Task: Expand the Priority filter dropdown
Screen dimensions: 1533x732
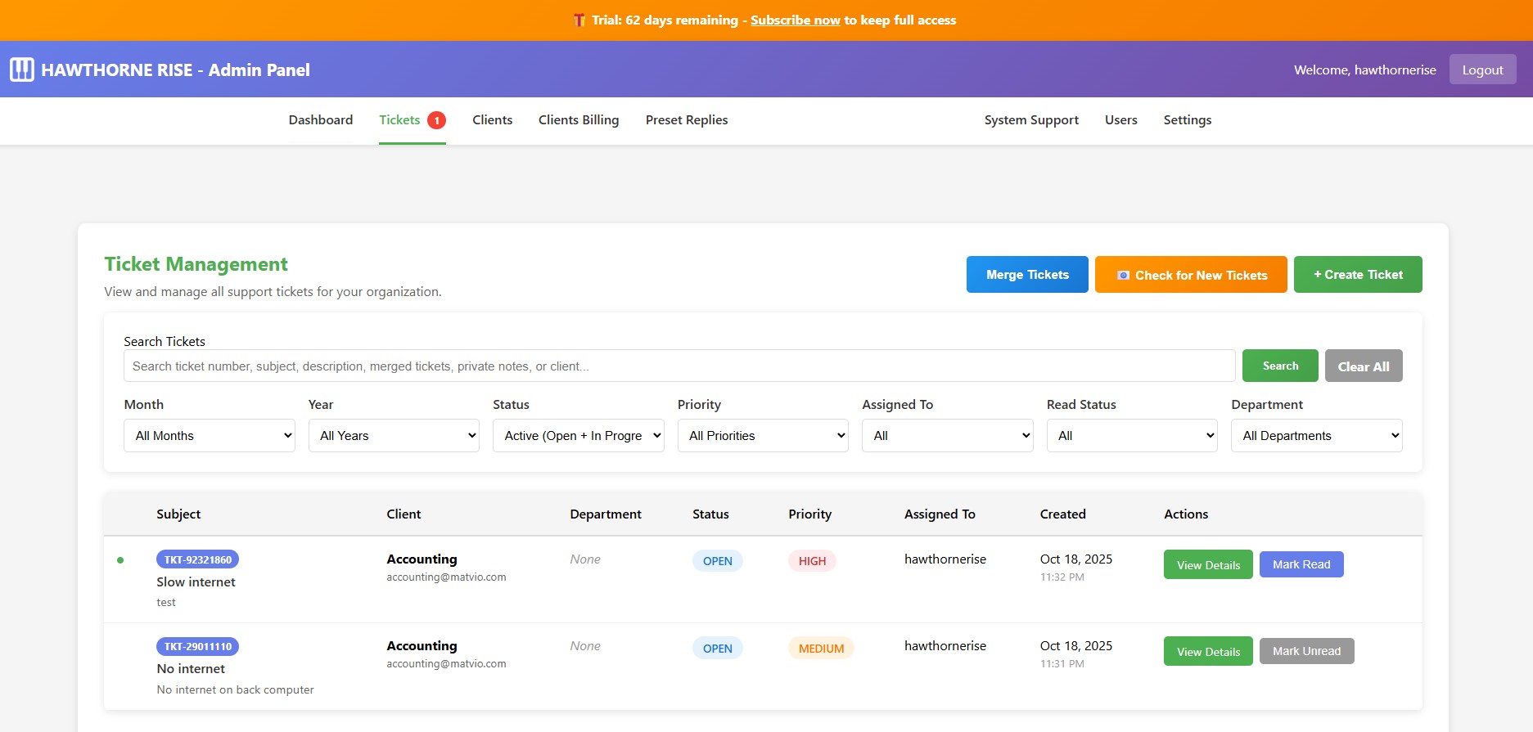Action: (763, 436)
